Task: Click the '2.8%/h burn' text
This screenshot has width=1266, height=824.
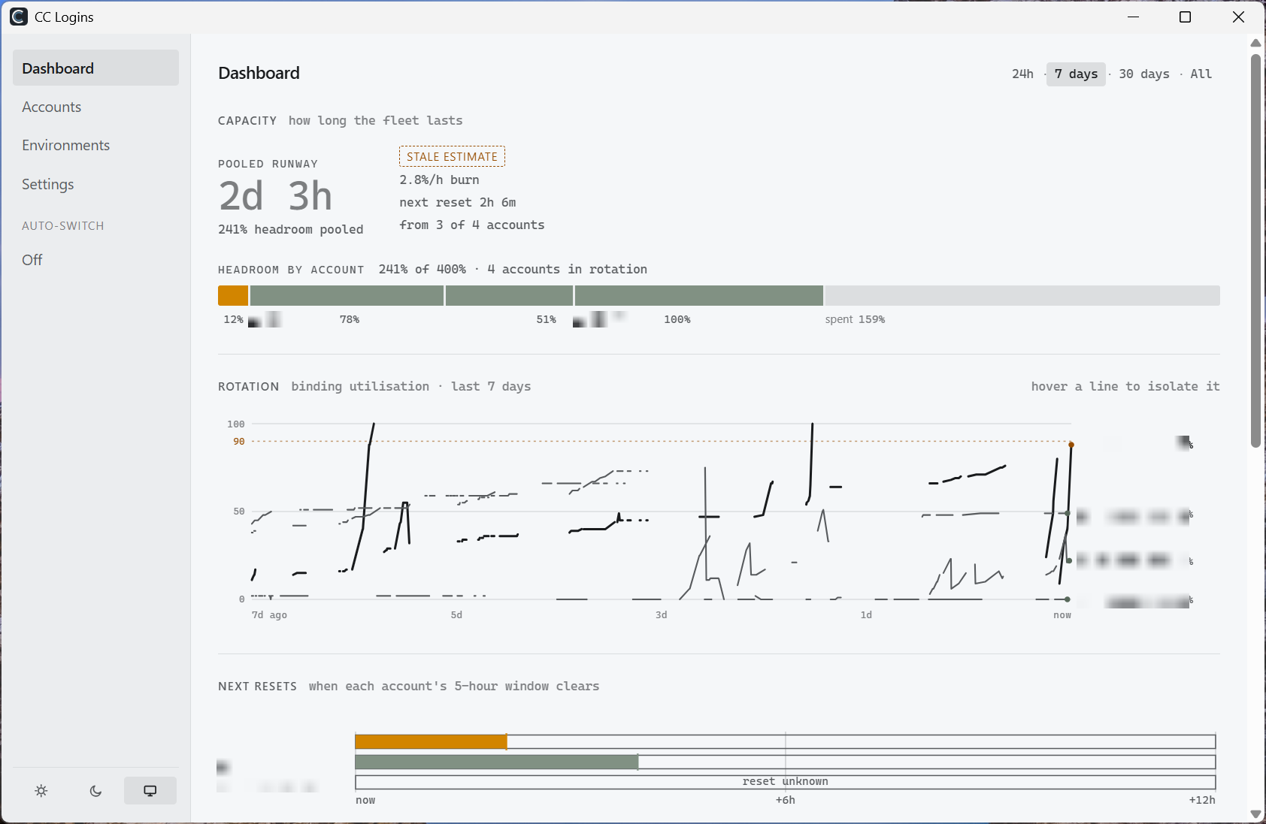Action: [x=439, y=180]
